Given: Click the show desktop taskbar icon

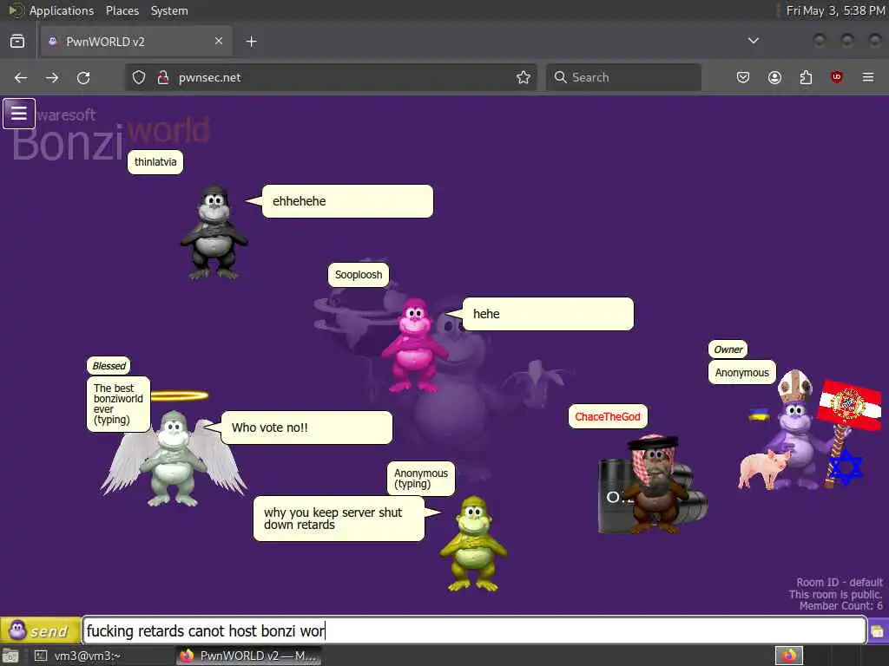Looking at the screenshot, I should (10, 656).
